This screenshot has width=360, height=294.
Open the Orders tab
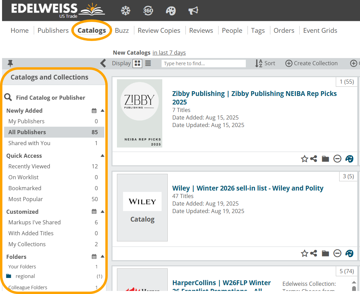284,30
